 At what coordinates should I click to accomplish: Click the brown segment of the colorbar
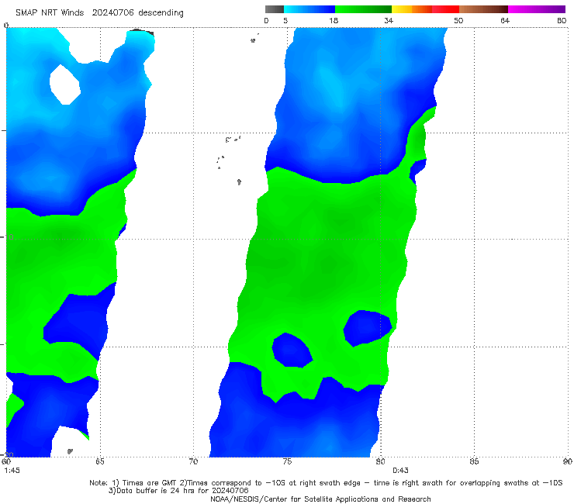coord(483,9)
